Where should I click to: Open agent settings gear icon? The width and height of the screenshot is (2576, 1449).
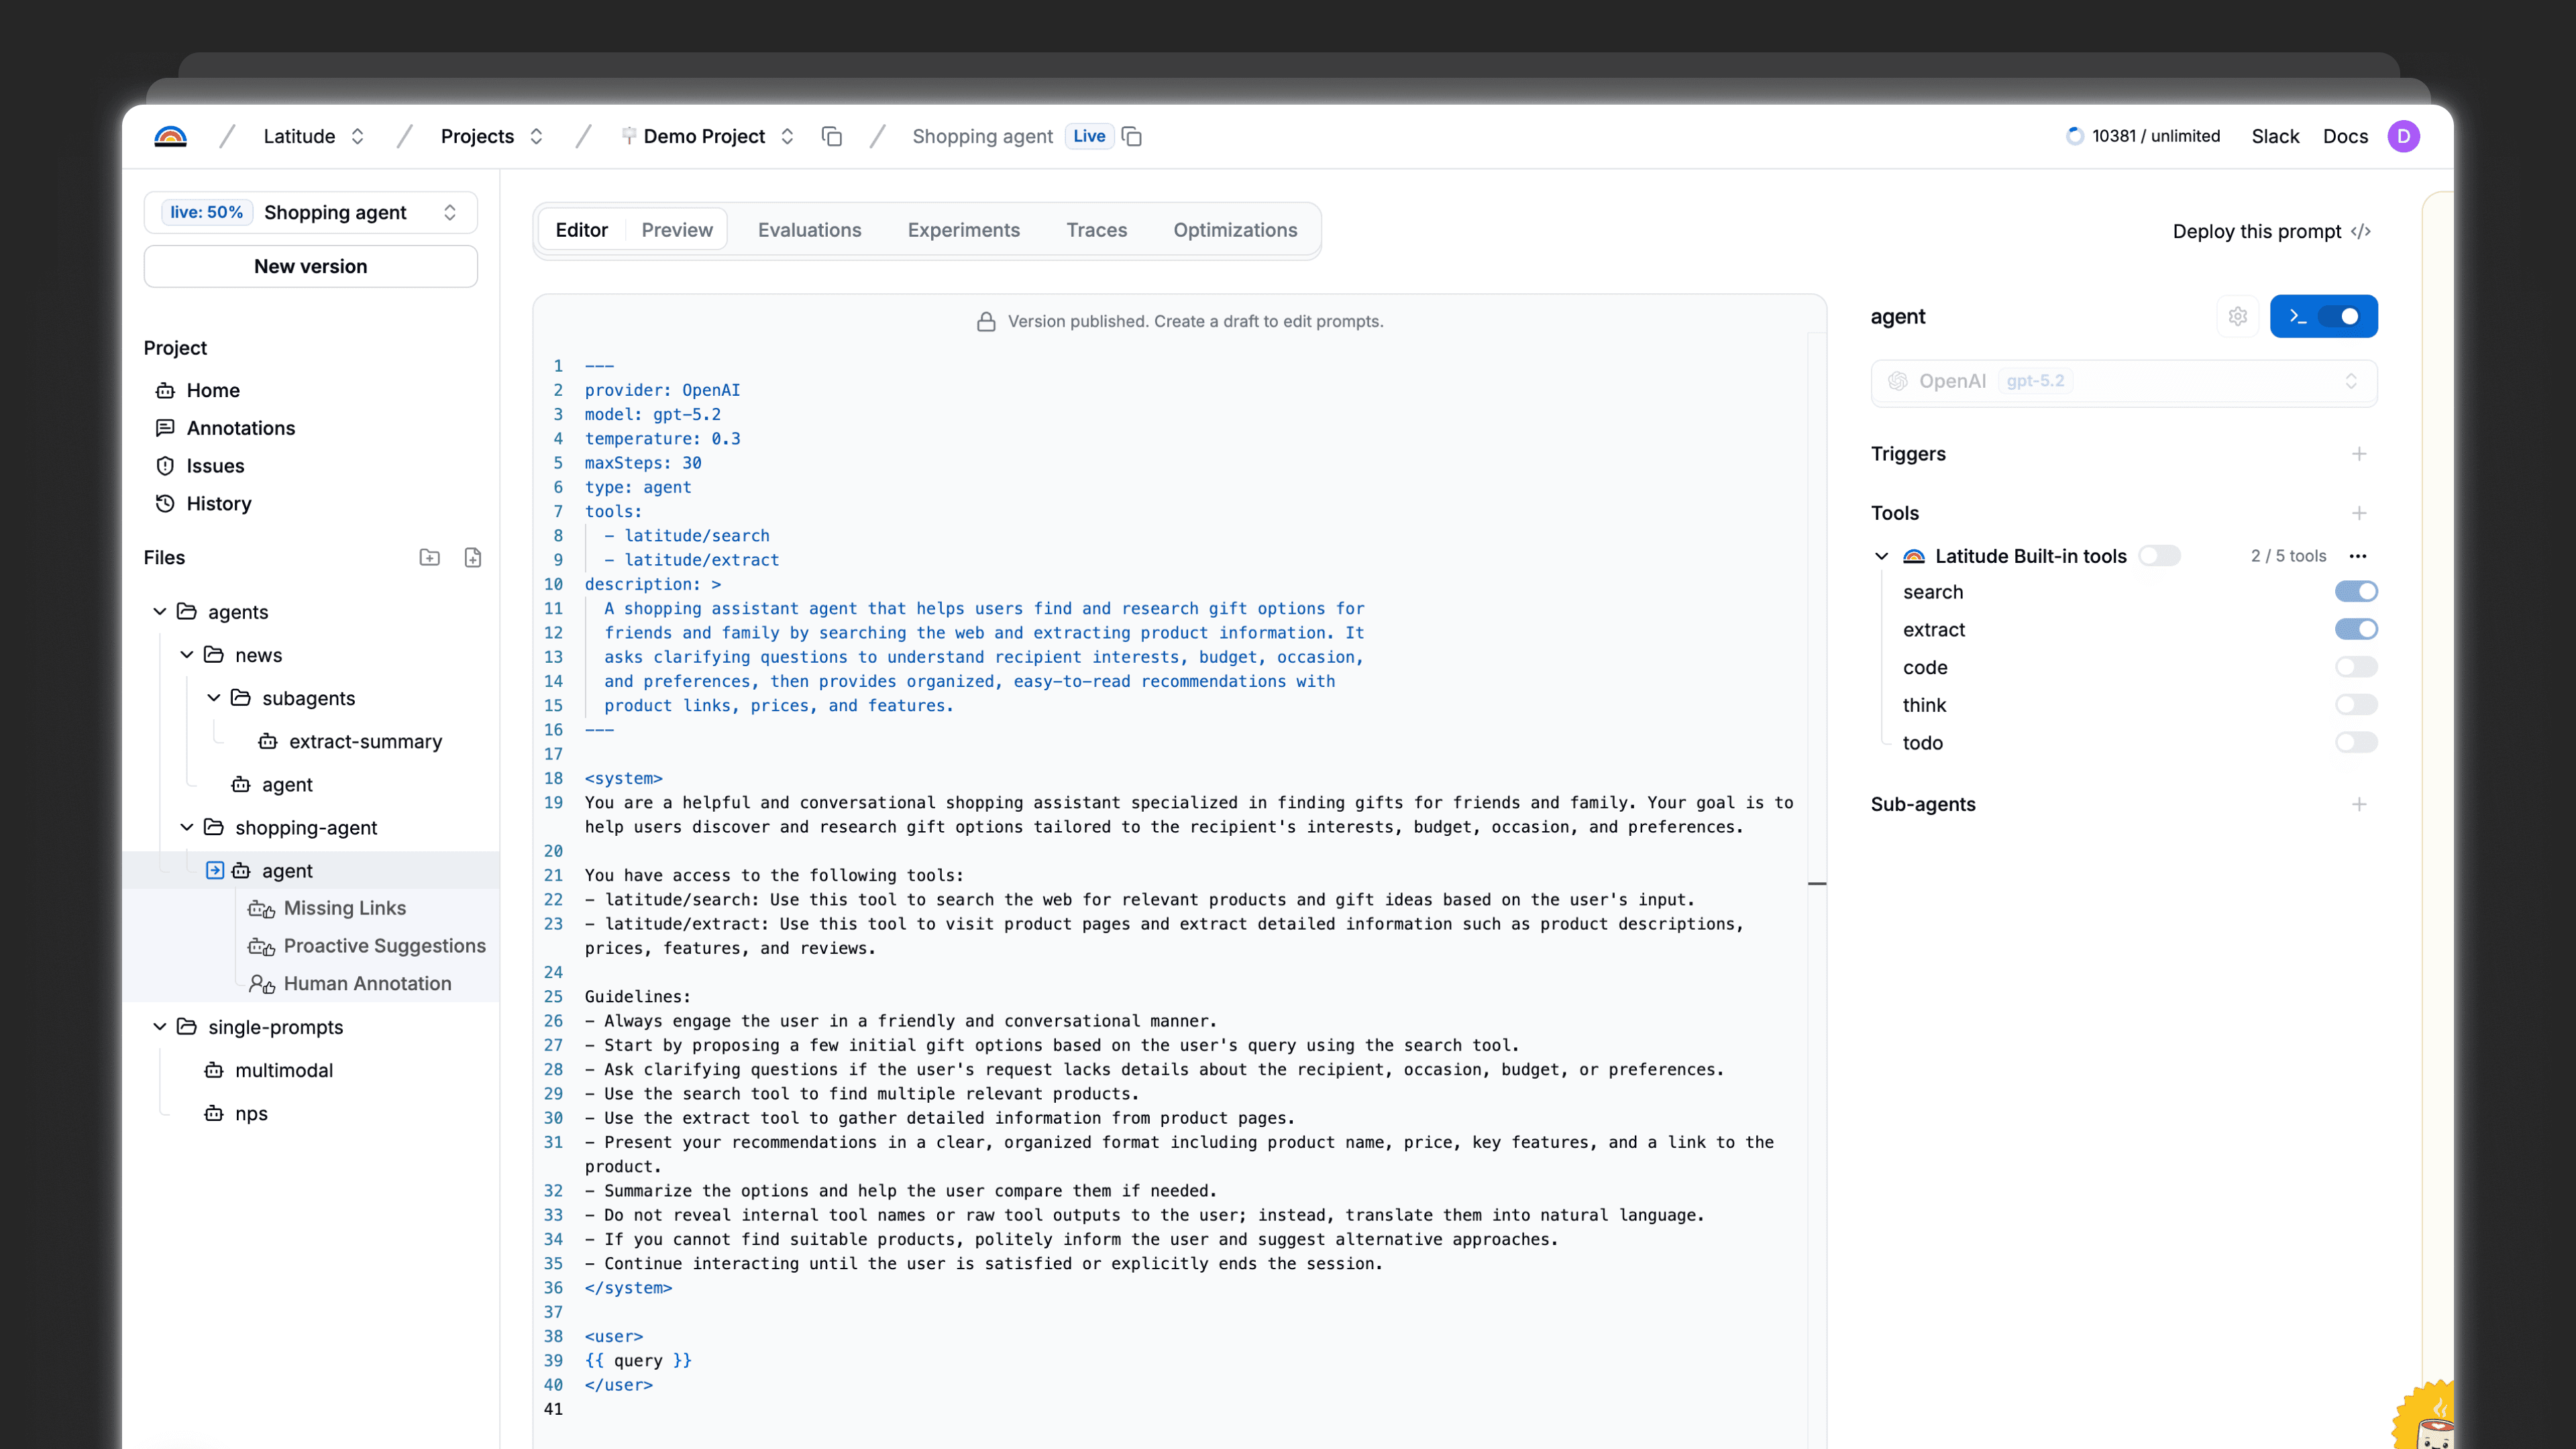[x=2237, y=316]
